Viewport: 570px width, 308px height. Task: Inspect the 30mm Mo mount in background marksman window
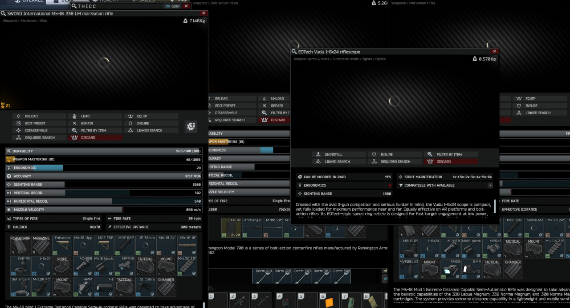(x=534, y=228)
